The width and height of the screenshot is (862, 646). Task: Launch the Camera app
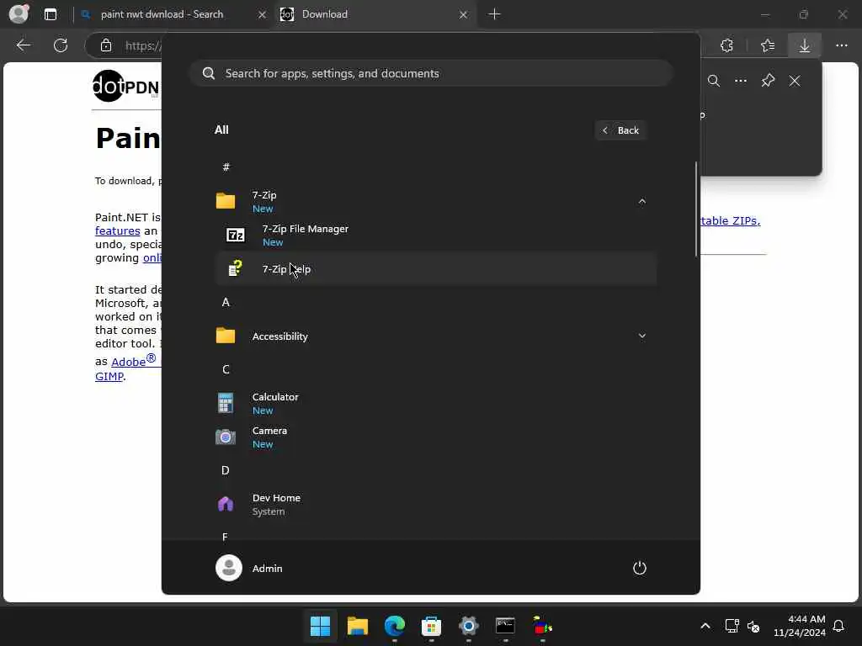[435, 437]
